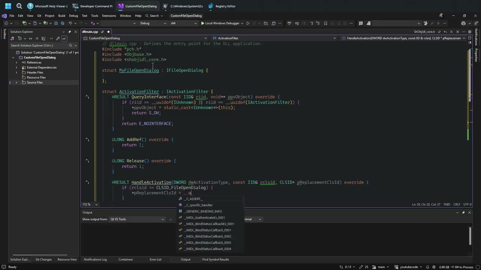Select __GENERIC_BINDING_INFO autocomplete suggestion
This screenshot has width=481, height=270.
203,211
